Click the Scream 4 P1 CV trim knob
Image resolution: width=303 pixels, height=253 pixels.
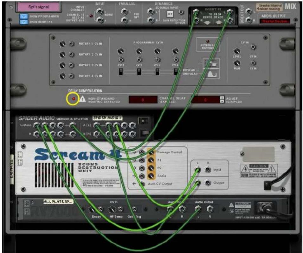151,160
